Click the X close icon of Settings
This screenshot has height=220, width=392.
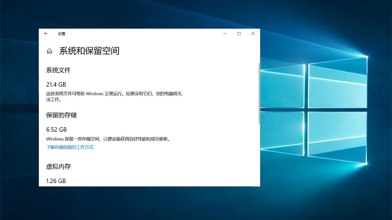[x=253, y=34]
